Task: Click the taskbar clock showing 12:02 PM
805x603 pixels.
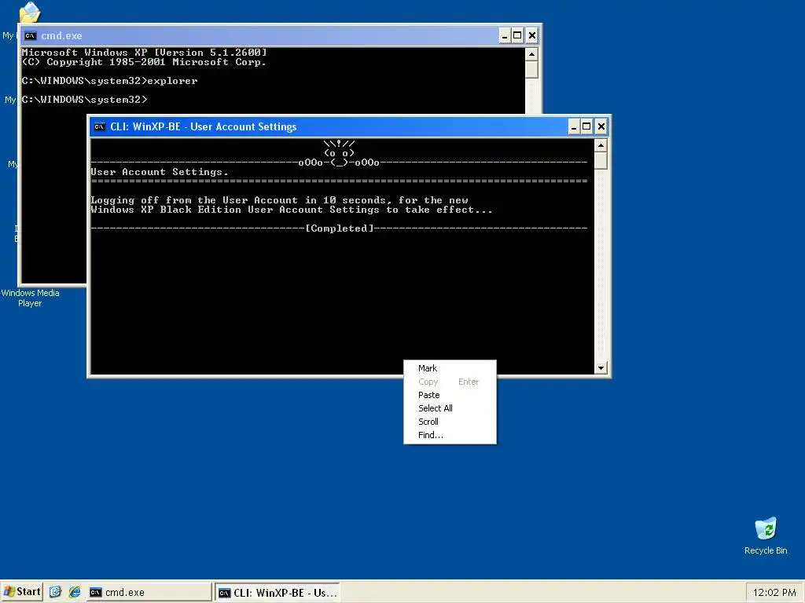Action: [774, 592]
